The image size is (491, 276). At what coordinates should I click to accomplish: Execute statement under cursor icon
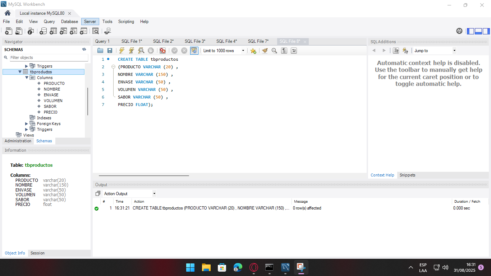(132, 51)
